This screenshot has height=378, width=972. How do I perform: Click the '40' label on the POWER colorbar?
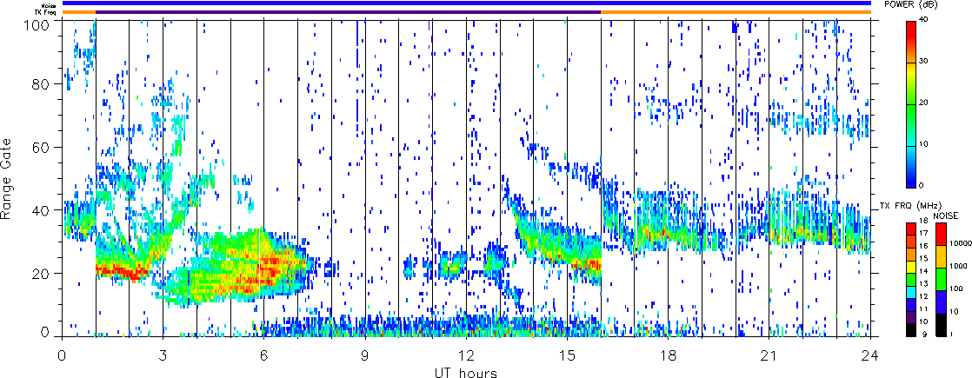click(x=923, y=19)
